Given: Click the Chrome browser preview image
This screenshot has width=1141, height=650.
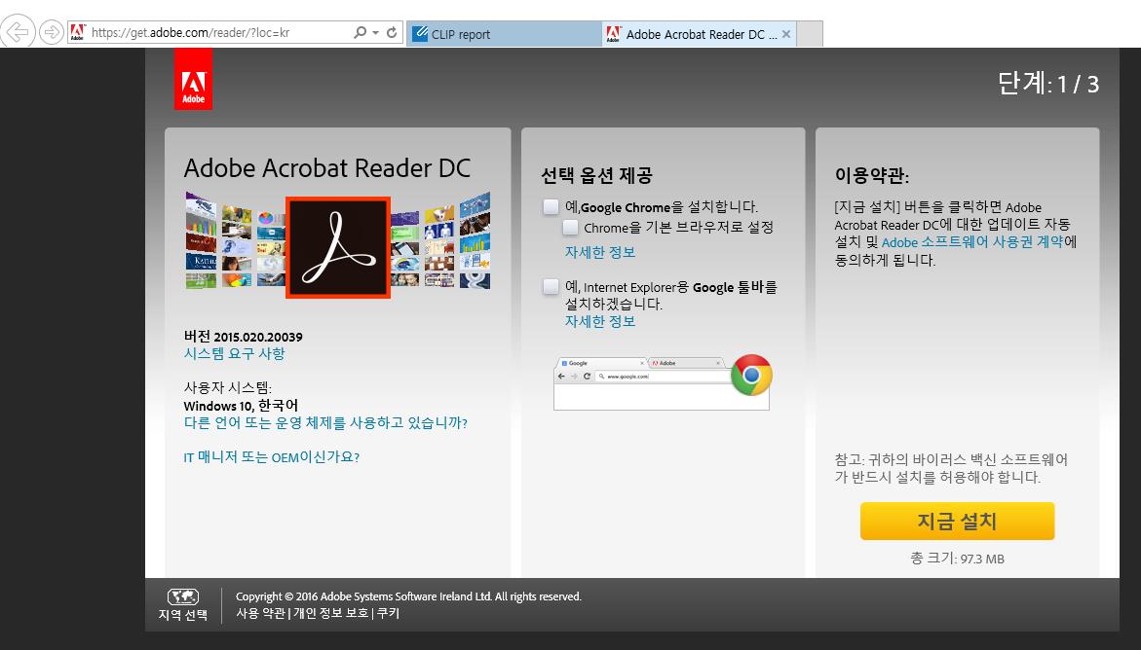Looking at the screenshot, I should (x=662, y=383).
